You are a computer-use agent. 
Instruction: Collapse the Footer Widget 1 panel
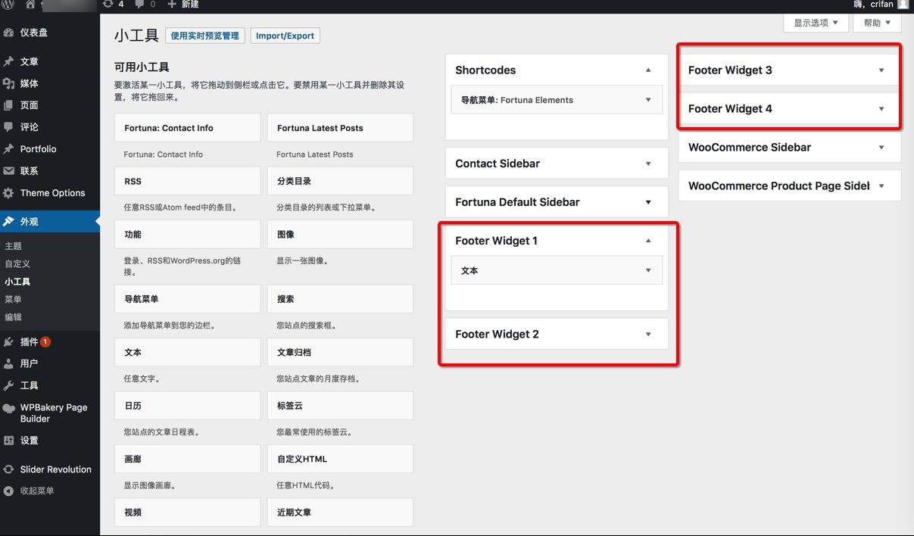pyautogui.click(x=648, y=241)
